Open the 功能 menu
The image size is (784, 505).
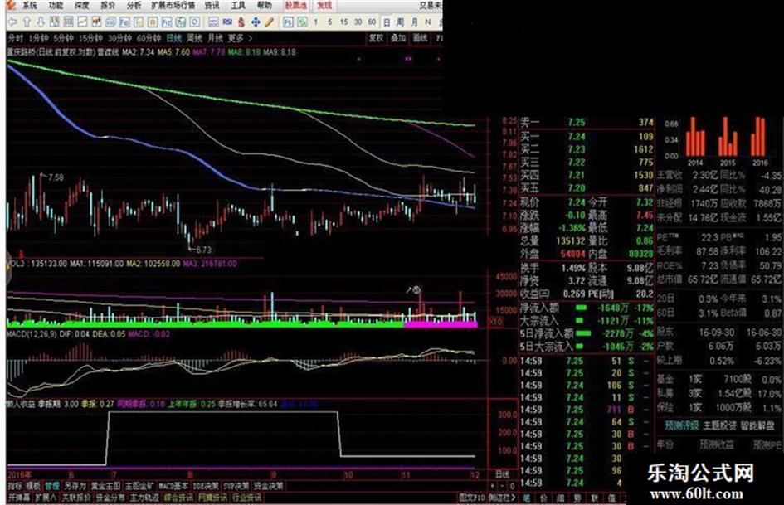coord(56,6)
